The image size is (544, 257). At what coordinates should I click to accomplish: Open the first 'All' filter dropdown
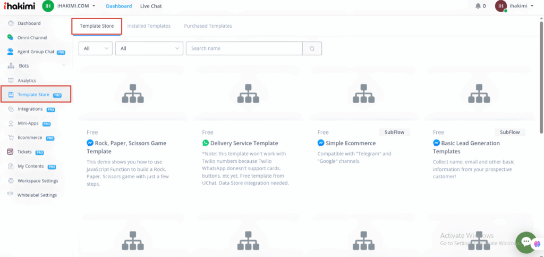tap(95, 48)
